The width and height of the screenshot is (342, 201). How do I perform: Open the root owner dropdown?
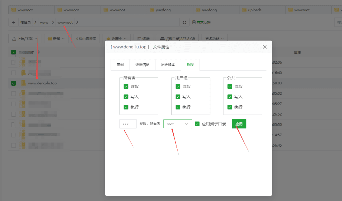point(178,124)
